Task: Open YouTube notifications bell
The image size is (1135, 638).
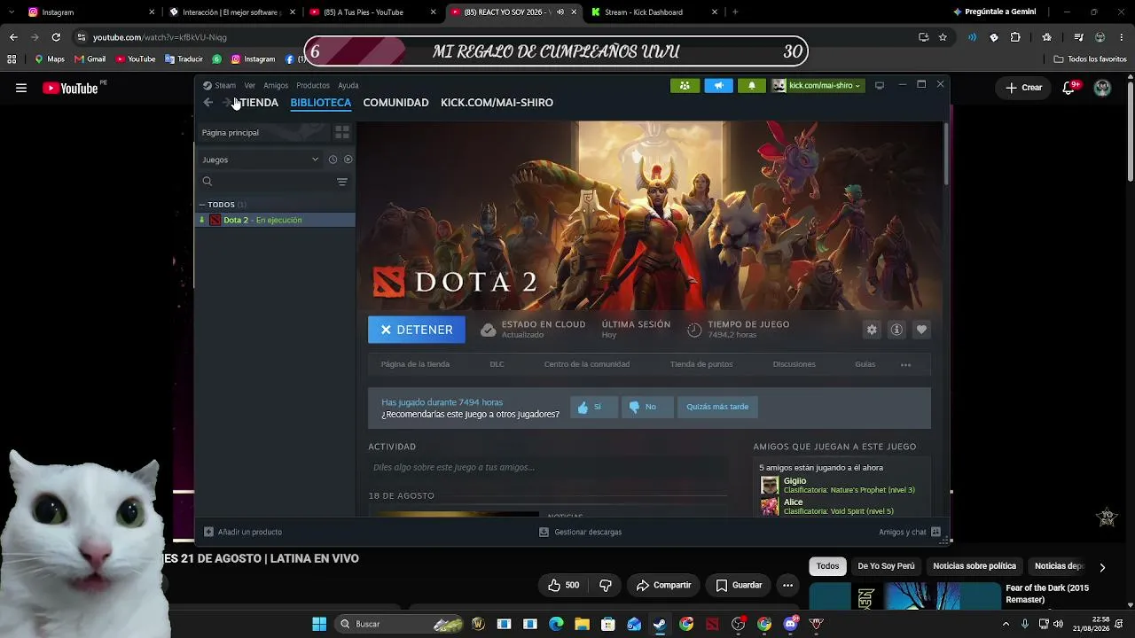Action: [x=1069, y=88]
